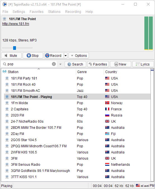Click the clock time in status bar

pyautogui.click(x=147, y=186)
